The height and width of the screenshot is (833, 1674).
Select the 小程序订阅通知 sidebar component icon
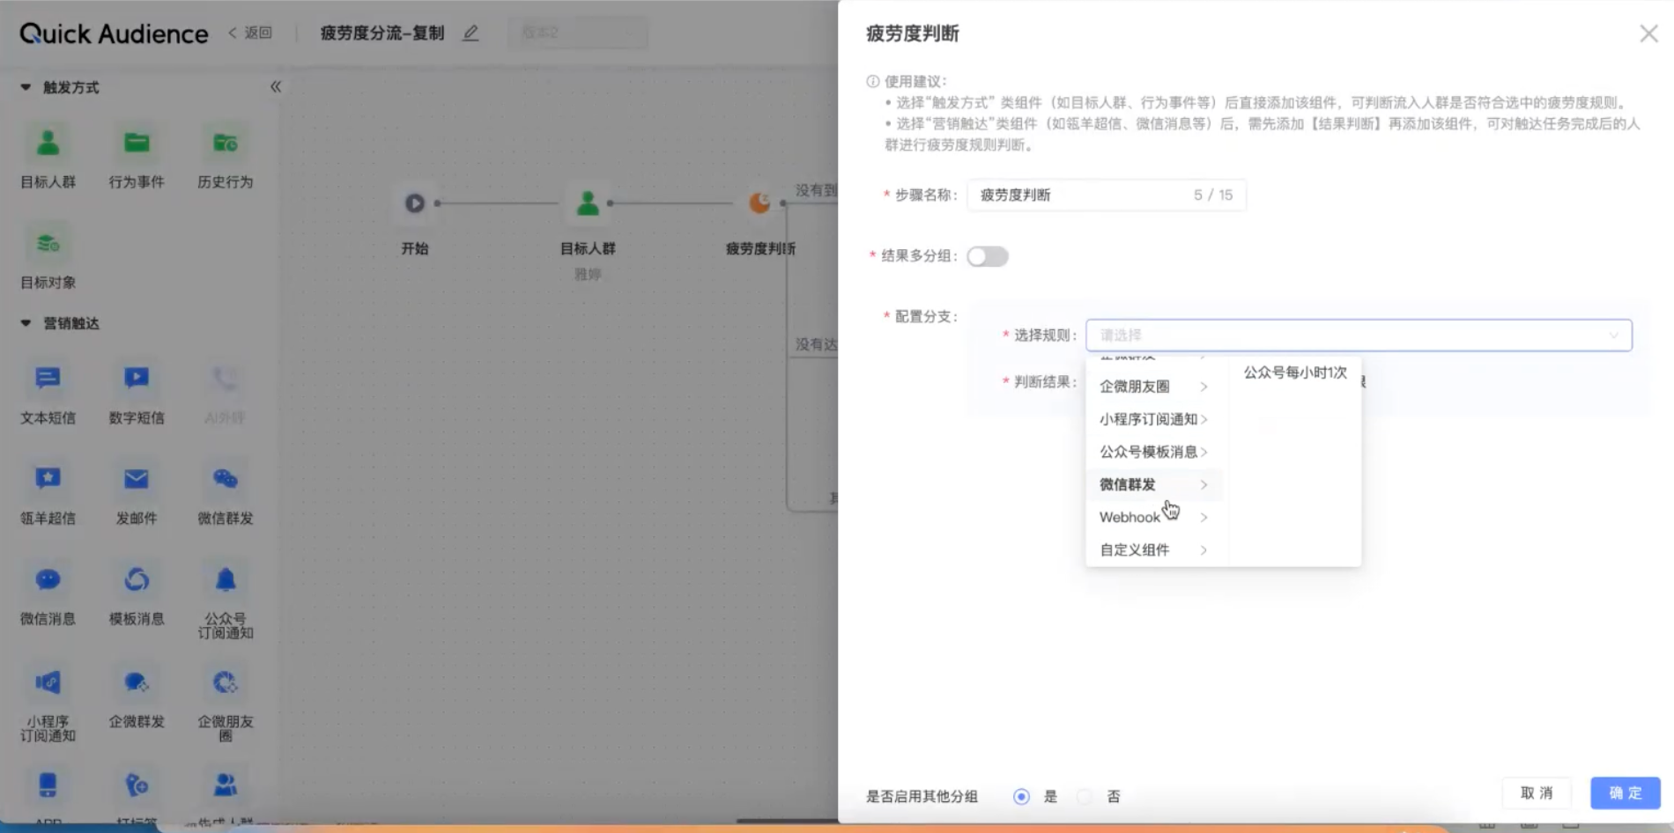(48, 682)
